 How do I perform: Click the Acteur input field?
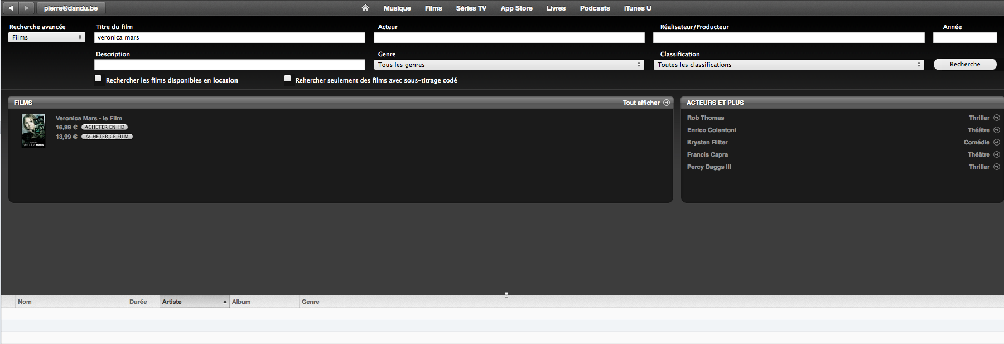pyautogui.click(x=509, y=37)
